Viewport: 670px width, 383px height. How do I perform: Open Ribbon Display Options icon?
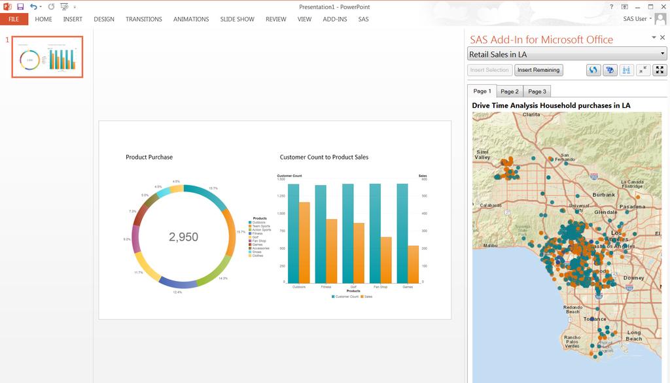625,7
